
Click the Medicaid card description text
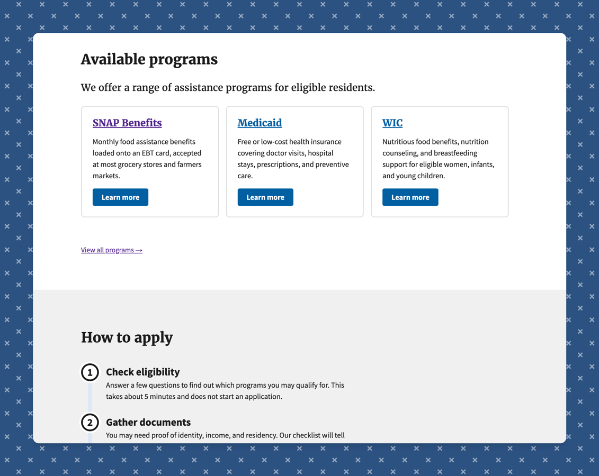point(293,159)
